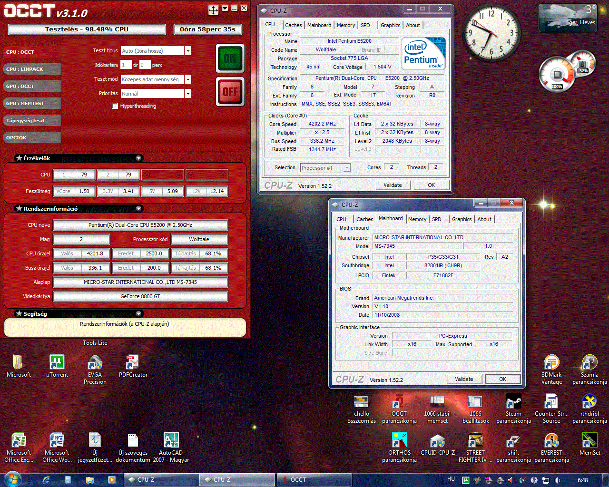Open the ORTHOS parancsikonja desktop icon
The height and width of the screenshot is (487, 609).
pos(399,447)
